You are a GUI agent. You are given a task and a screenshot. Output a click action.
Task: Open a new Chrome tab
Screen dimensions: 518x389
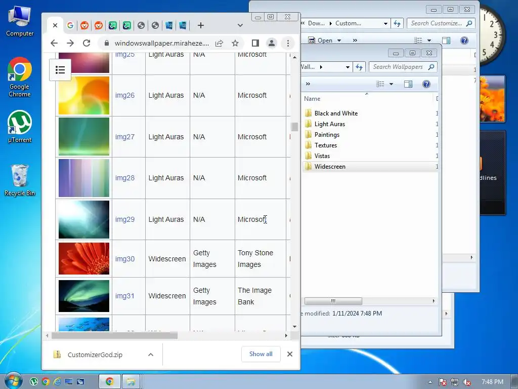(x=200, y=25)
